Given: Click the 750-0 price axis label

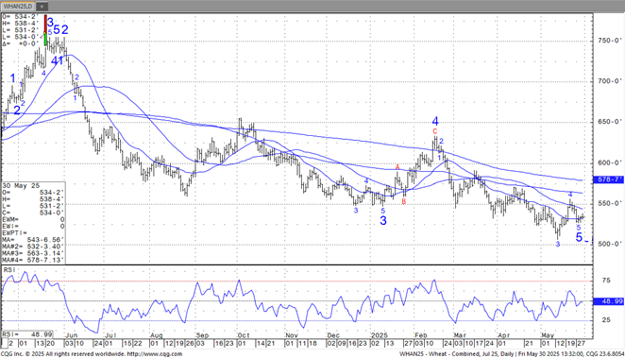Looking at the screenshot, I should pos(609,41).
